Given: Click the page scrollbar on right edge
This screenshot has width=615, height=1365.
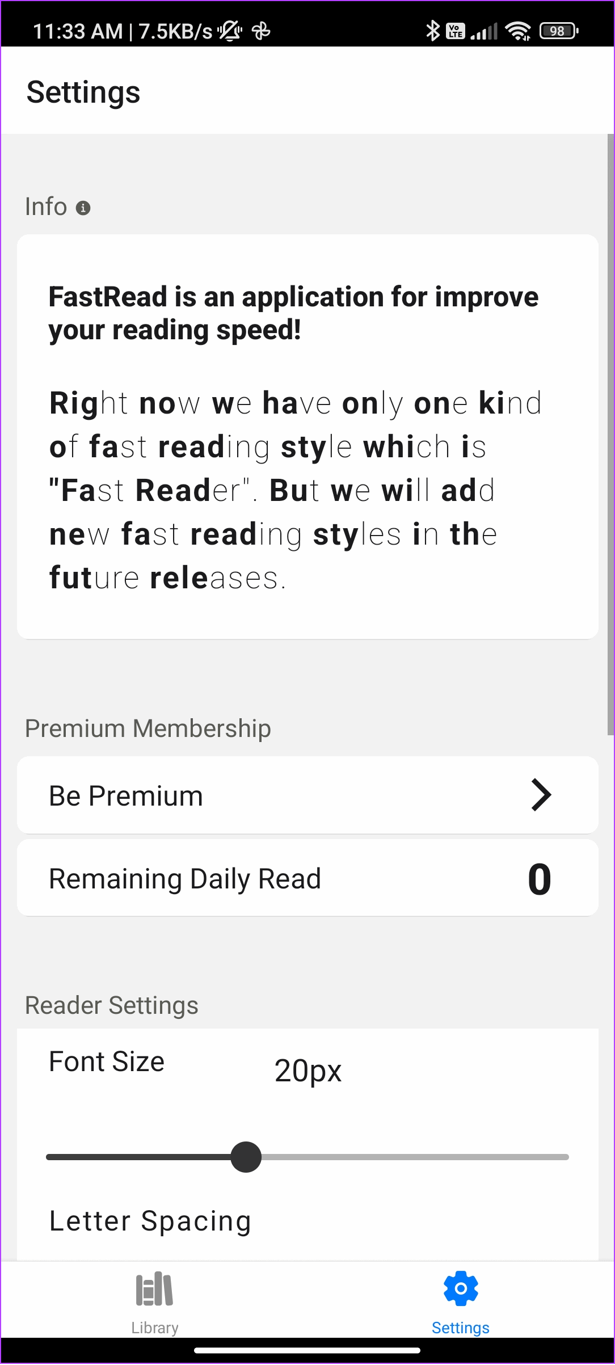Looking at the screenshot, I should 610,435.
